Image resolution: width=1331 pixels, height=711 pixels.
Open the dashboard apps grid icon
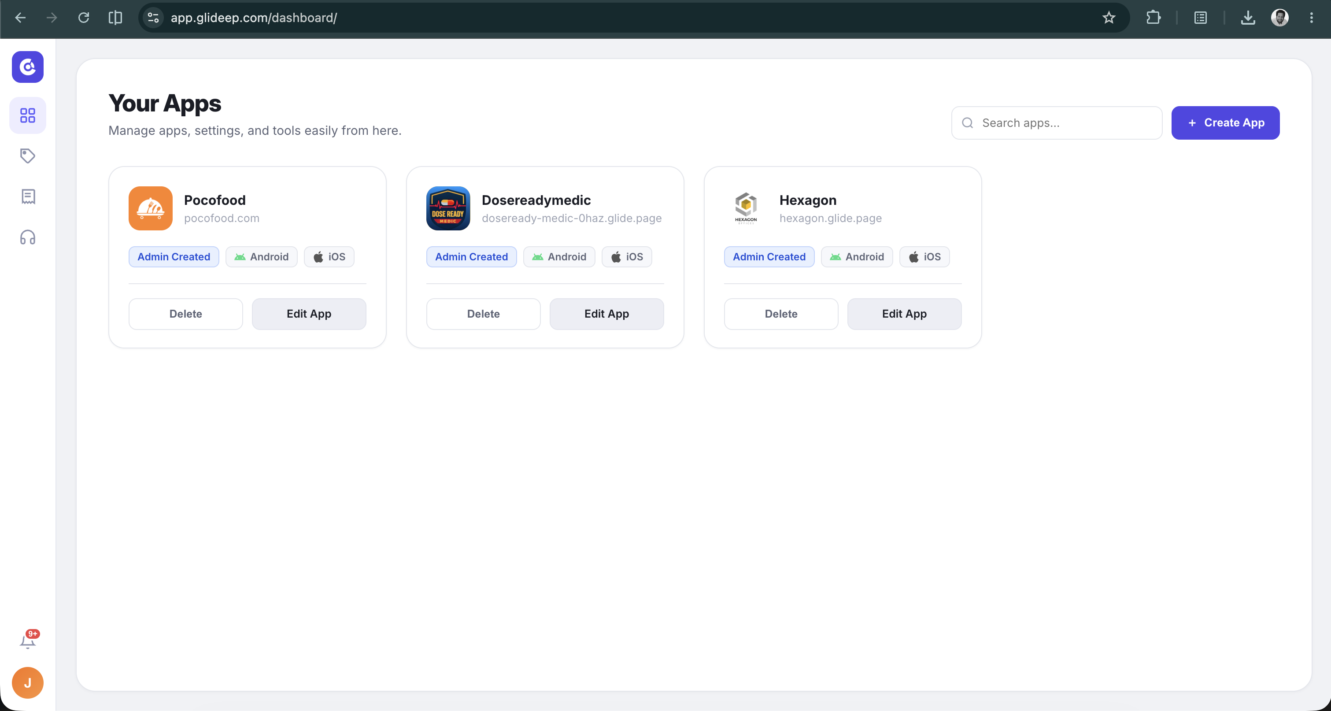coord(28,115)
